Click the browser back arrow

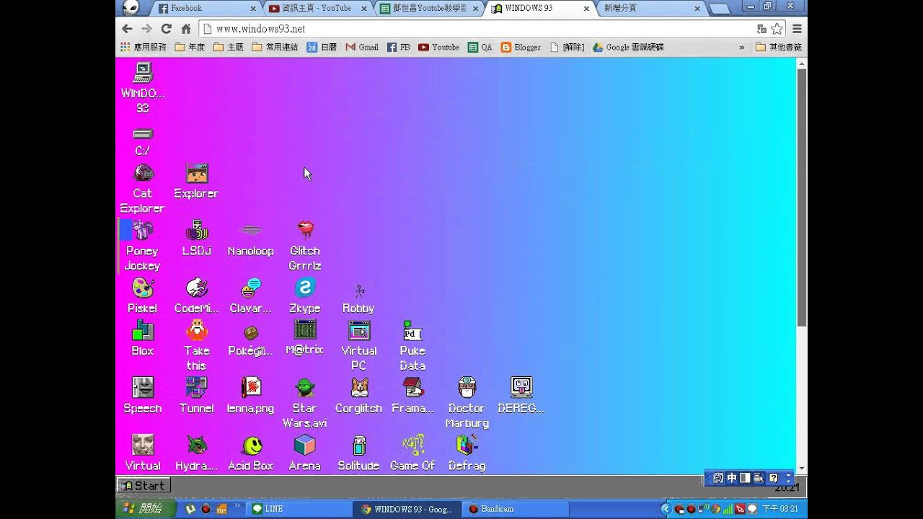(x=127, y=29)
